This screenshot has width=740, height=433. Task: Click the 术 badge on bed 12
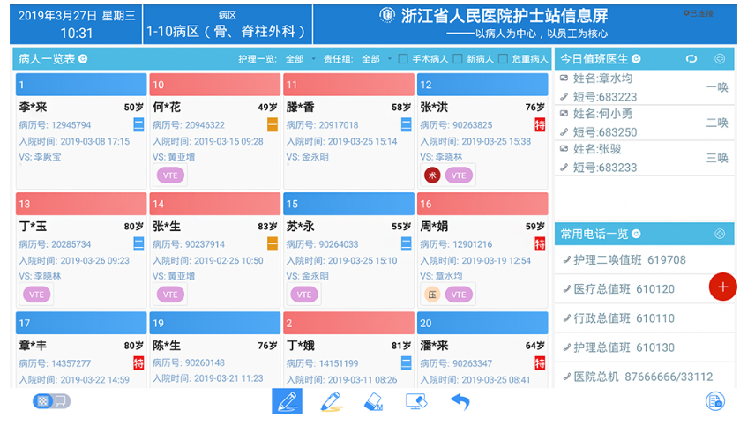(432, 175)
